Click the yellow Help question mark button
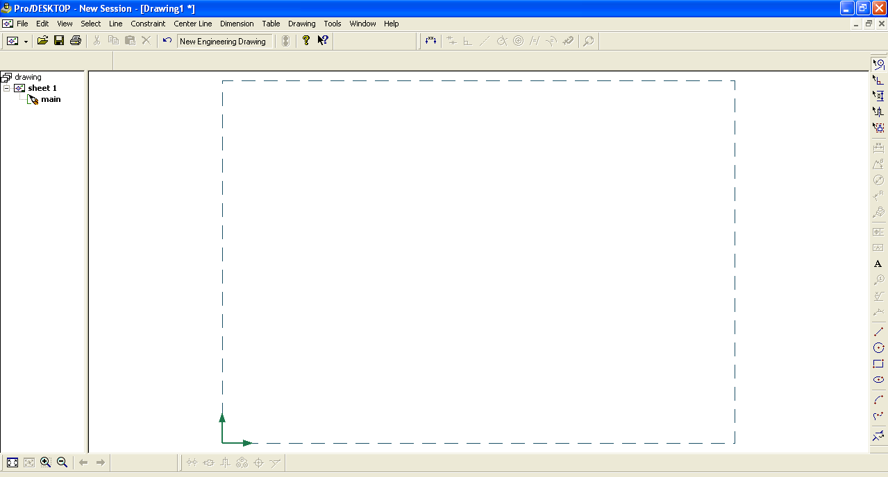 (306, 40)
